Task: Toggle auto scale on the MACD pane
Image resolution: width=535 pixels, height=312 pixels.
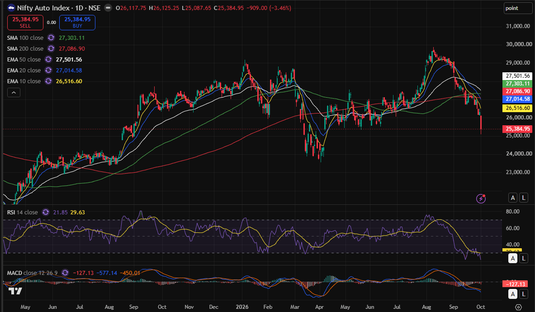Action: 513,294
